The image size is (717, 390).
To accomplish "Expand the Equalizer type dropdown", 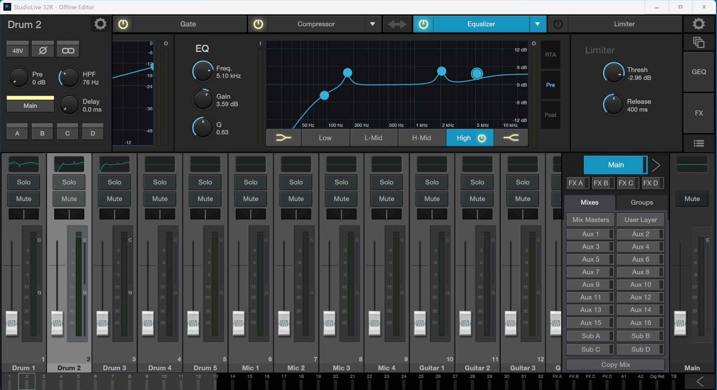I will 537,24.
